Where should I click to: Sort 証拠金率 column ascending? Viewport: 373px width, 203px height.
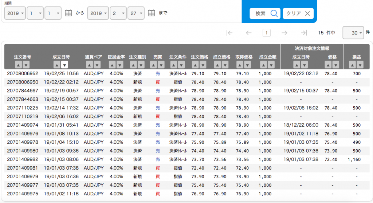tap(112, 65)
